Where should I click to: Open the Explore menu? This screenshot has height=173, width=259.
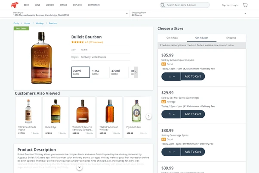click(77, 5)
